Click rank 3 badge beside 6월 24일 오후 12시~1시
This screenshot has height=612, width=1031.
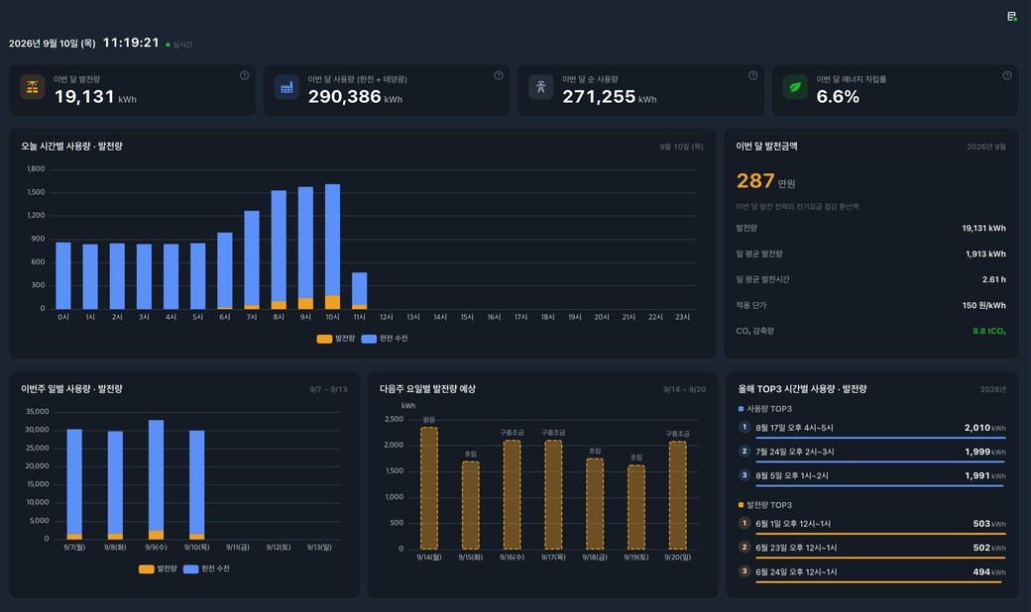745,571
